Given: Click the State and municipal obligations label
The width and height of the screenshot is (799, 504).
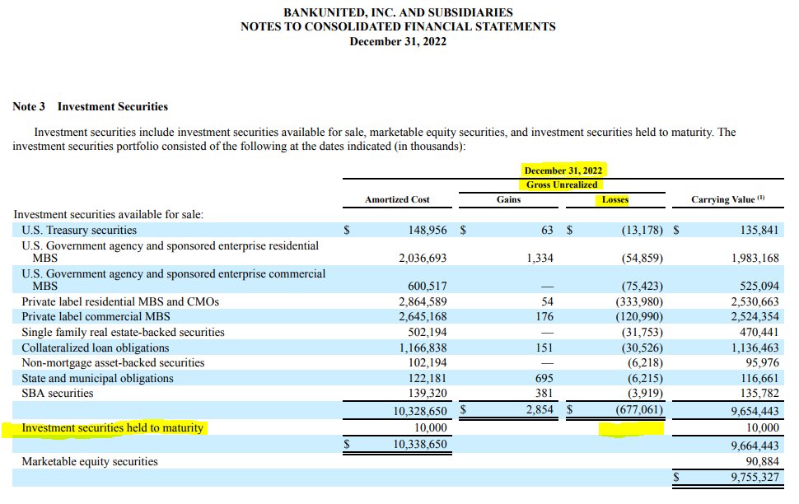Looking at the screenshot, I should coord(97,378).
